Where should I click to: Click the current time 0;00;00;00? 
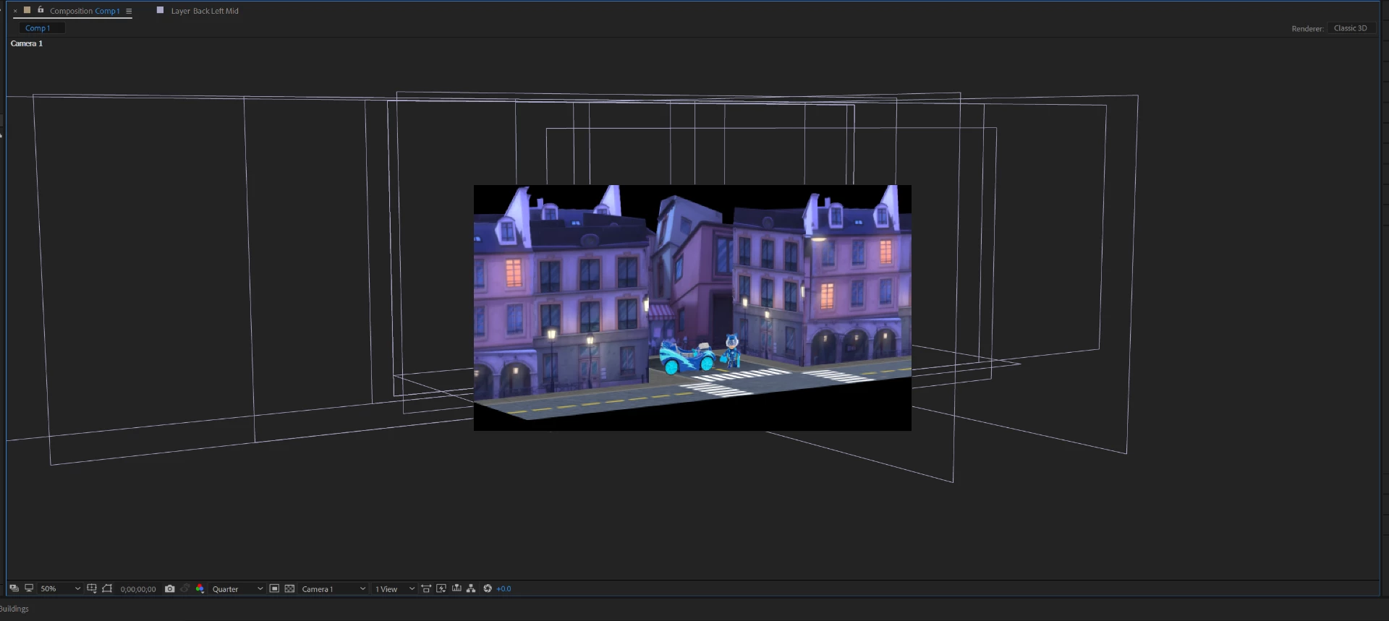point(138,589)
